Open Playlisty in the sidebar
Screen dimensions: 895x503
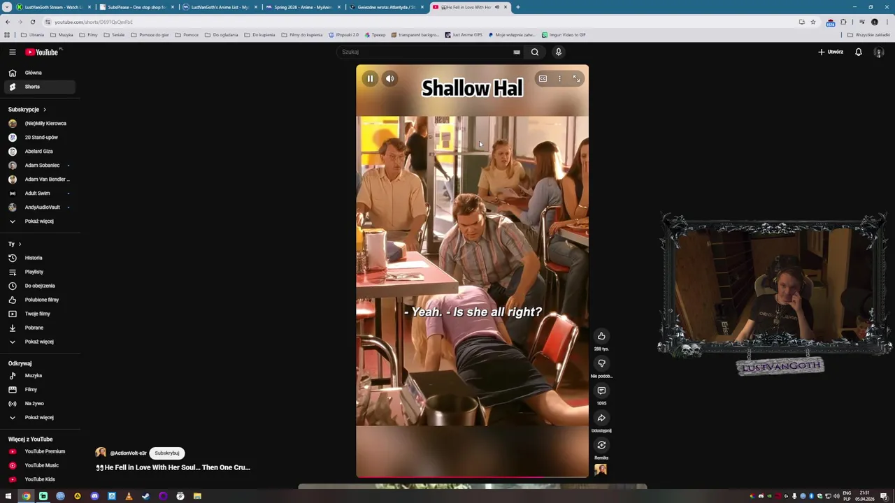click(40, 272)
